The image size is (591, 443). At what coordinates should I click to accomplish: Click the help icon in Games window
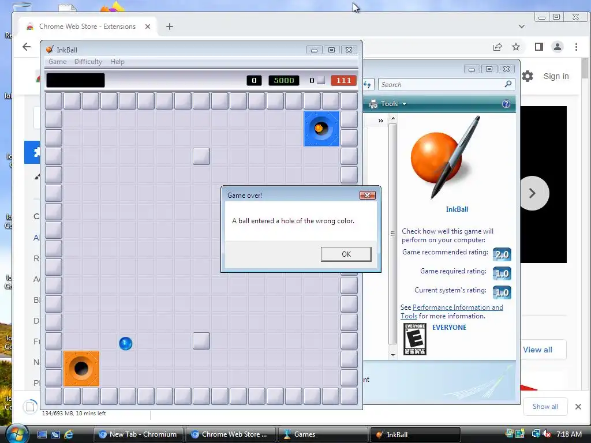(x=506, y=104)
